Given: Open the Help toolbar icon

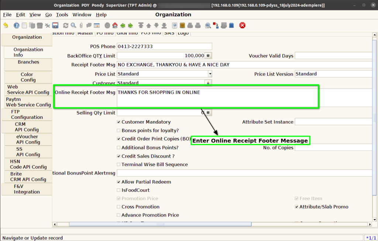Looking at the screenshot, I should (16, 25).
